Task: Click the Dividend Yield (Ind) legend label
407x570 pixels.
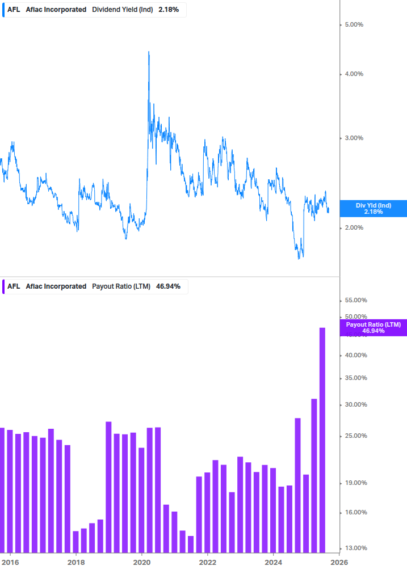Action: click(x=122, y=10)
